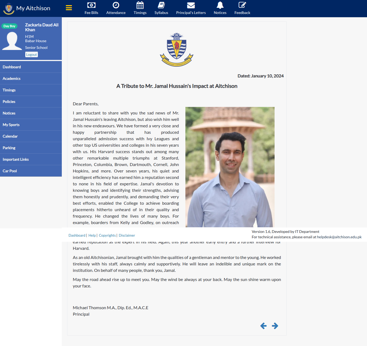Open the Syllabus book icon
This screenshot has width=367, height=346.
tap(161, 5)
